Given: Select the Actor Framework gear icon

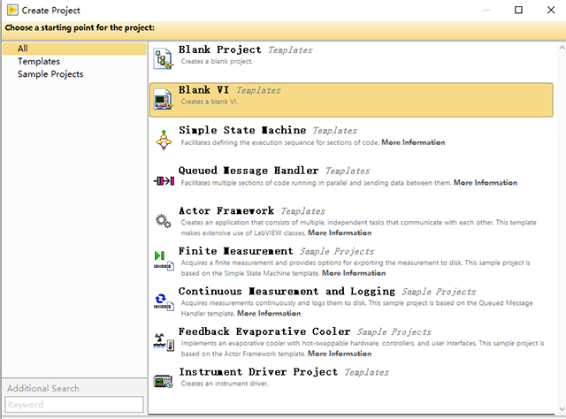Looking at the screenshot, I should pos(164,220).
